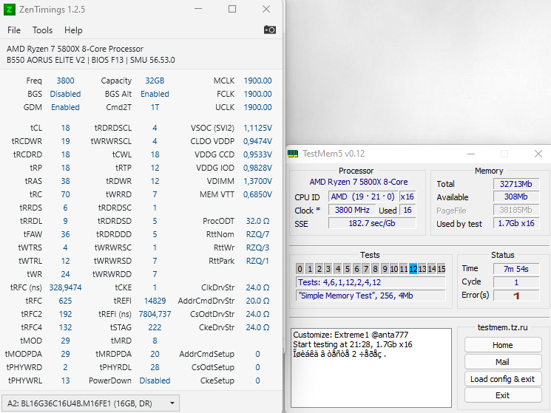Click the tREFI value 14829
Screen dimensions: 551x413
[155, 301]
